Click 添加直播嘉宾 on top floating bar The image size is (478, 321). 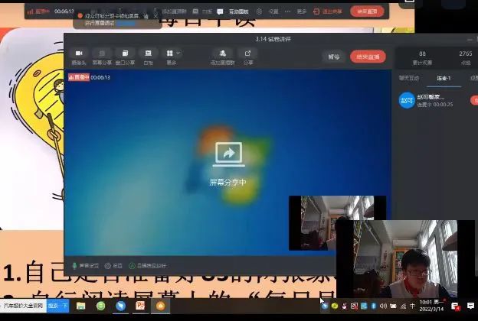pyautogui.click(x=174, y=11)
